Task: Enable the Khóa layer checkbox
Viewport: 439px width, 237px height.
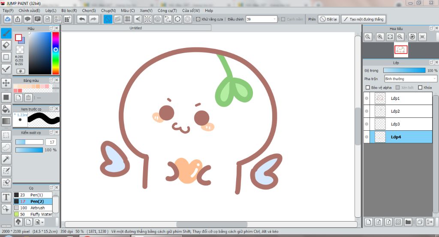Action: [x=420, y=87]
